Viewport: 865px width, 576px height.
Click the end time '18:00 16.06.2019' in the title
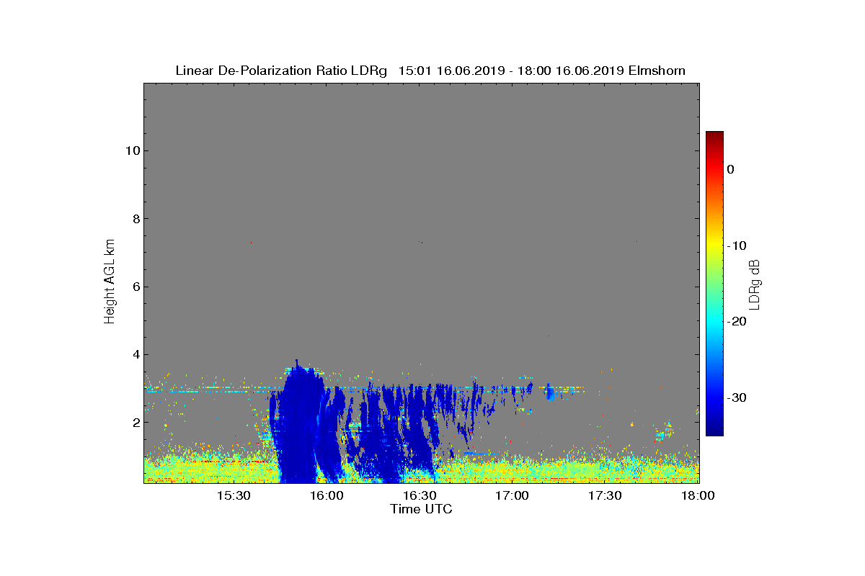pyautogui.click(x=569, y=71)
